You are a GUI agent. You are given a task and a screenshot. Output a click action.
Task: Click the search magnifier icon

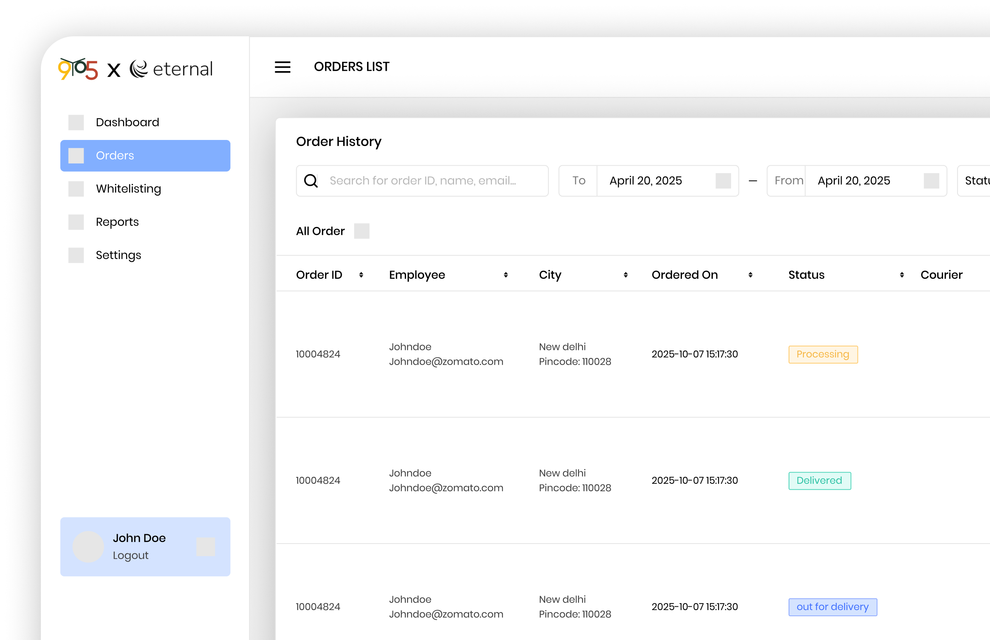[311, 181]
